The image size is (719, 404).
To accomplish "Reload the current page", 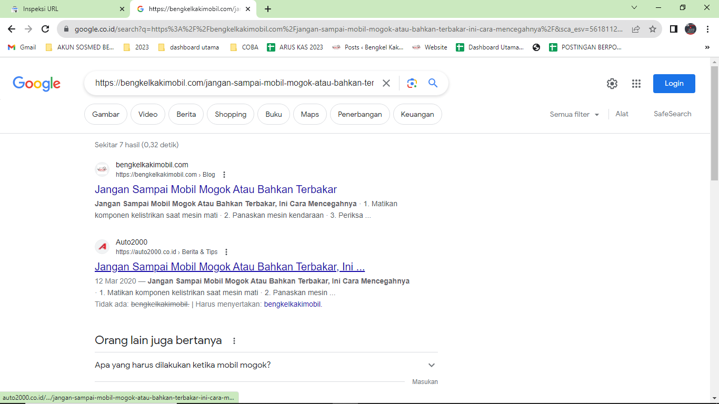I will [45, 29].
